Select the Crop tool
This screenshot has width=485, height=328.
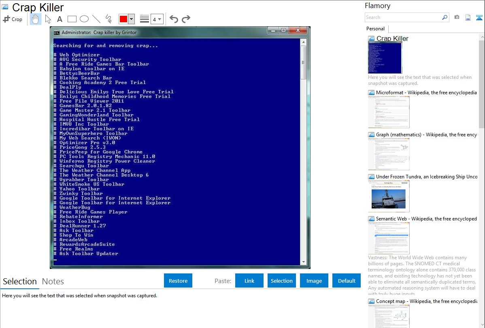pos(13,19)
